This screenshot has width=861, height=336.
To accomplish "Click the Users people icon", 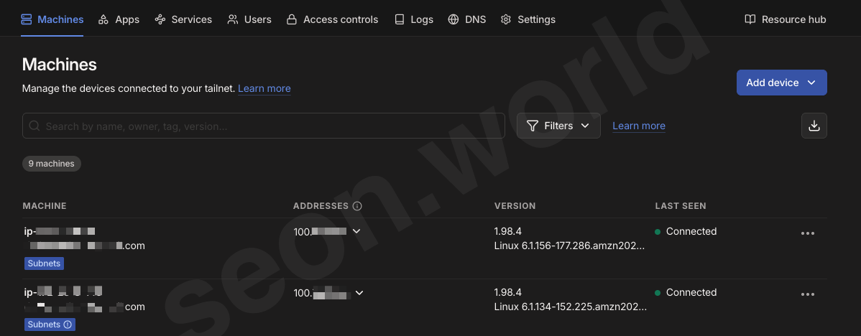I will (x=233, y=19).
